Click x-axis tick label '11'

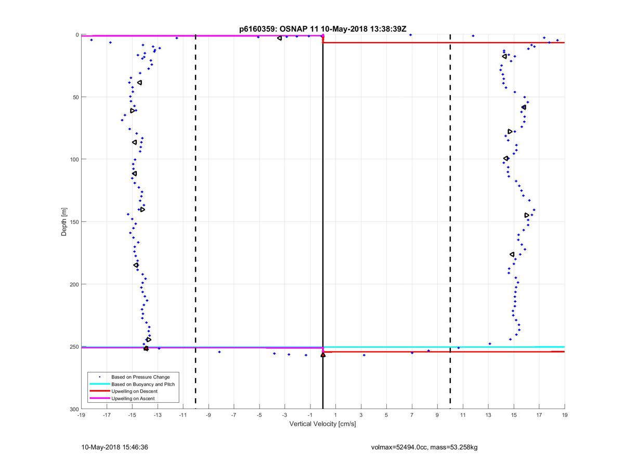point(463,415)
